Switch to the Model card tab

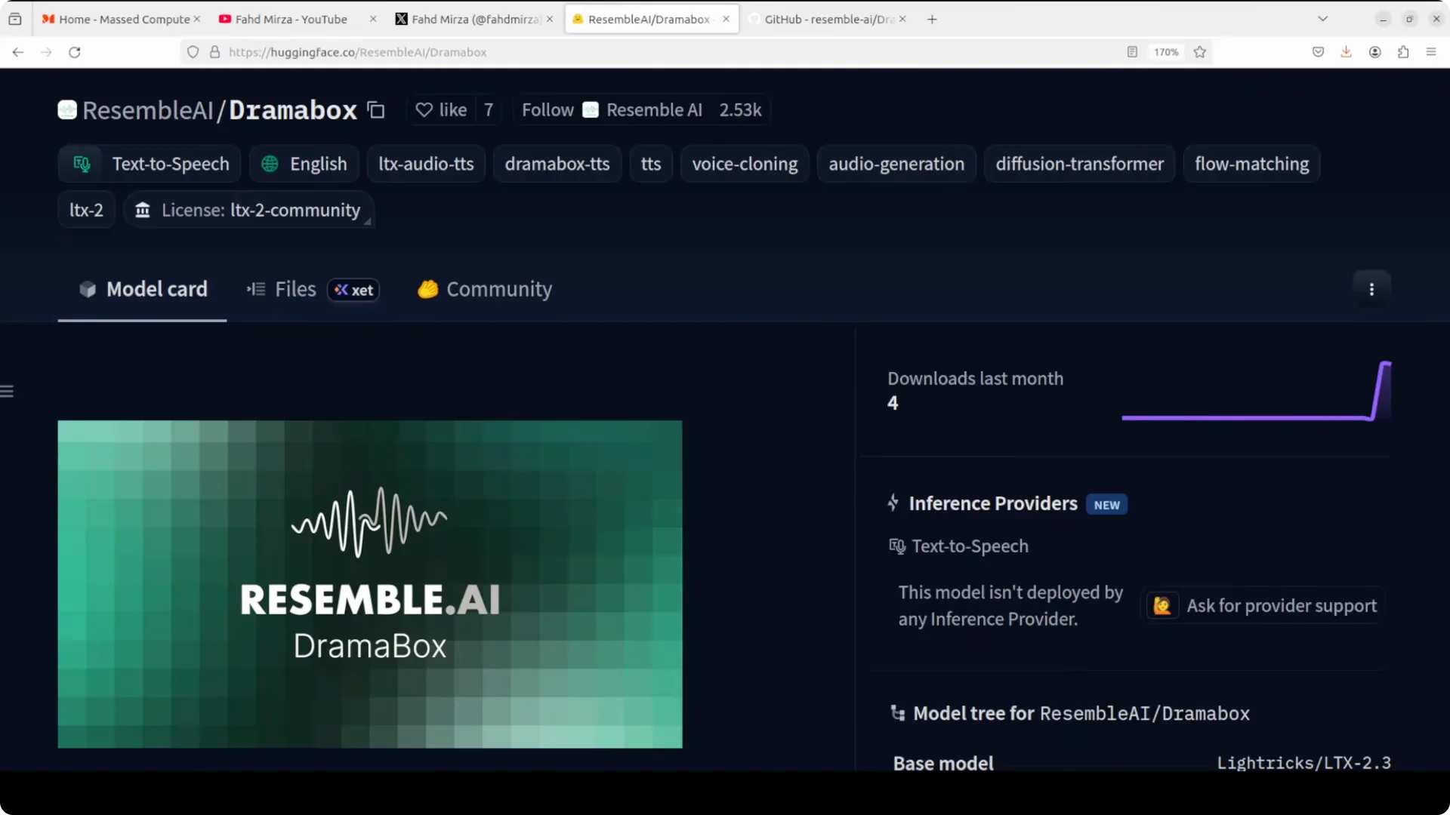point(143,289)
